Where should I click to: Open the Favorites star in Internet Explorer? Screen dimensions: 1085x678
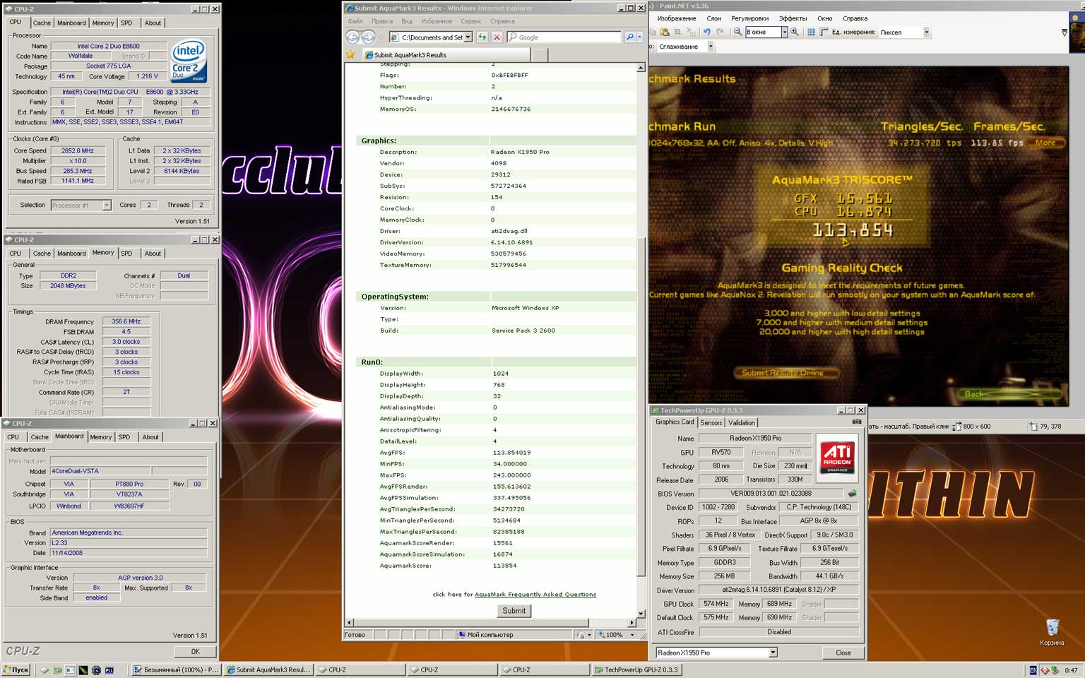coord(351,54)
